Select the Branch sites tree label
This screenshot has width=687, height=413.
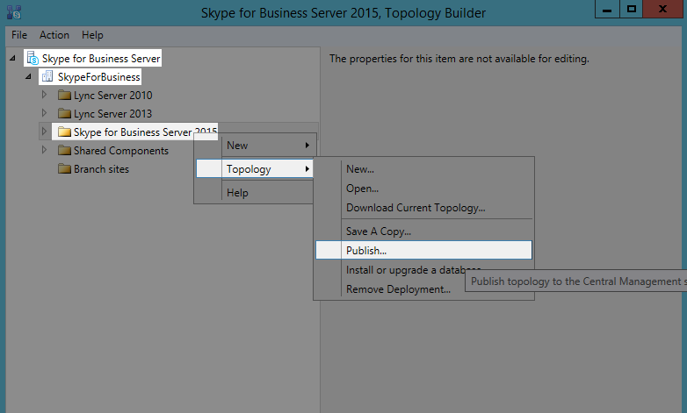(101, 169)
